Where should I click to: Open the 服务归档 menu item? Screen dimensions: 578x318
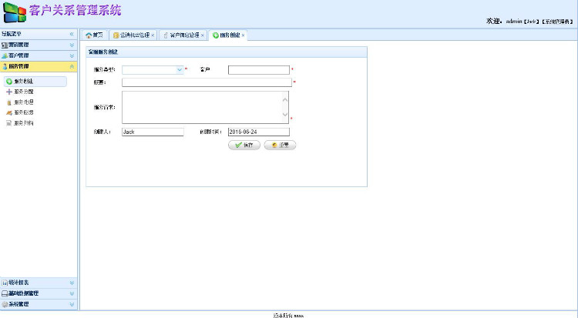click(20, 123)
